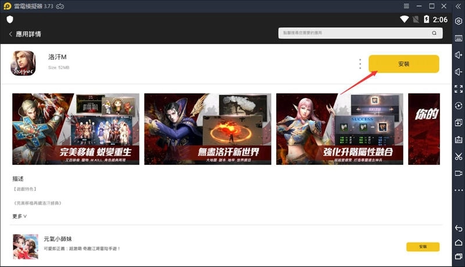Screen dimensions: 465x267
Task: Toggle fullscreen mode from sidebar
Action: pyautogui.click(x=459, y=89)
